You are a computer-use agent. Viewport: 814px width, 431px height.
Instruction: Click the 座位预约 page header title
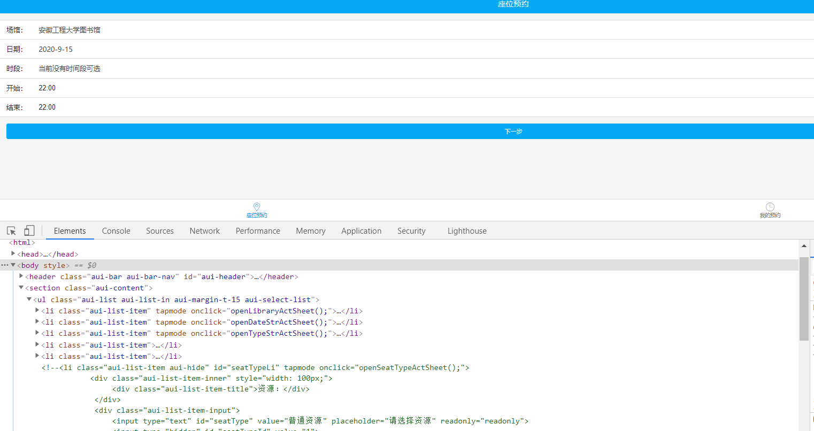click(x=513, y=4)
